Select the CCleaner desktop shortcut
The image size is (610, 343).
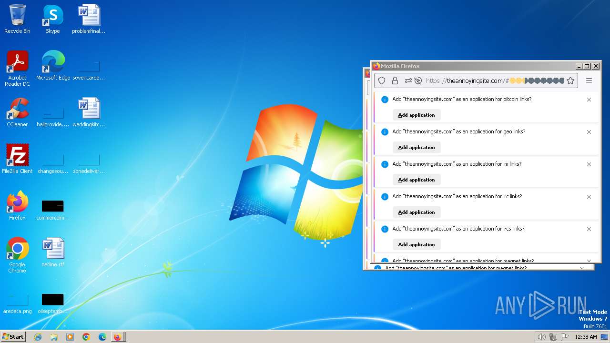(17, 112)
